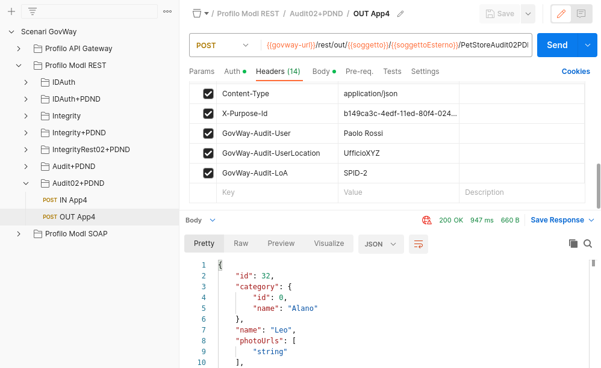Click the Integrity folder icon
601x368 pixels.
(45, 116)
